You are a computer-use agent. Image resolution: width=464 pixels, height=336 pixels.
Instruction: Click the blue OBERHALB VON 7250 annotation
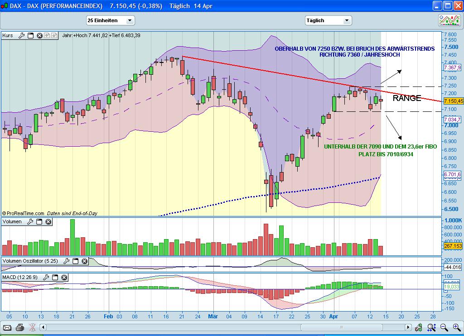coord(355,52)
